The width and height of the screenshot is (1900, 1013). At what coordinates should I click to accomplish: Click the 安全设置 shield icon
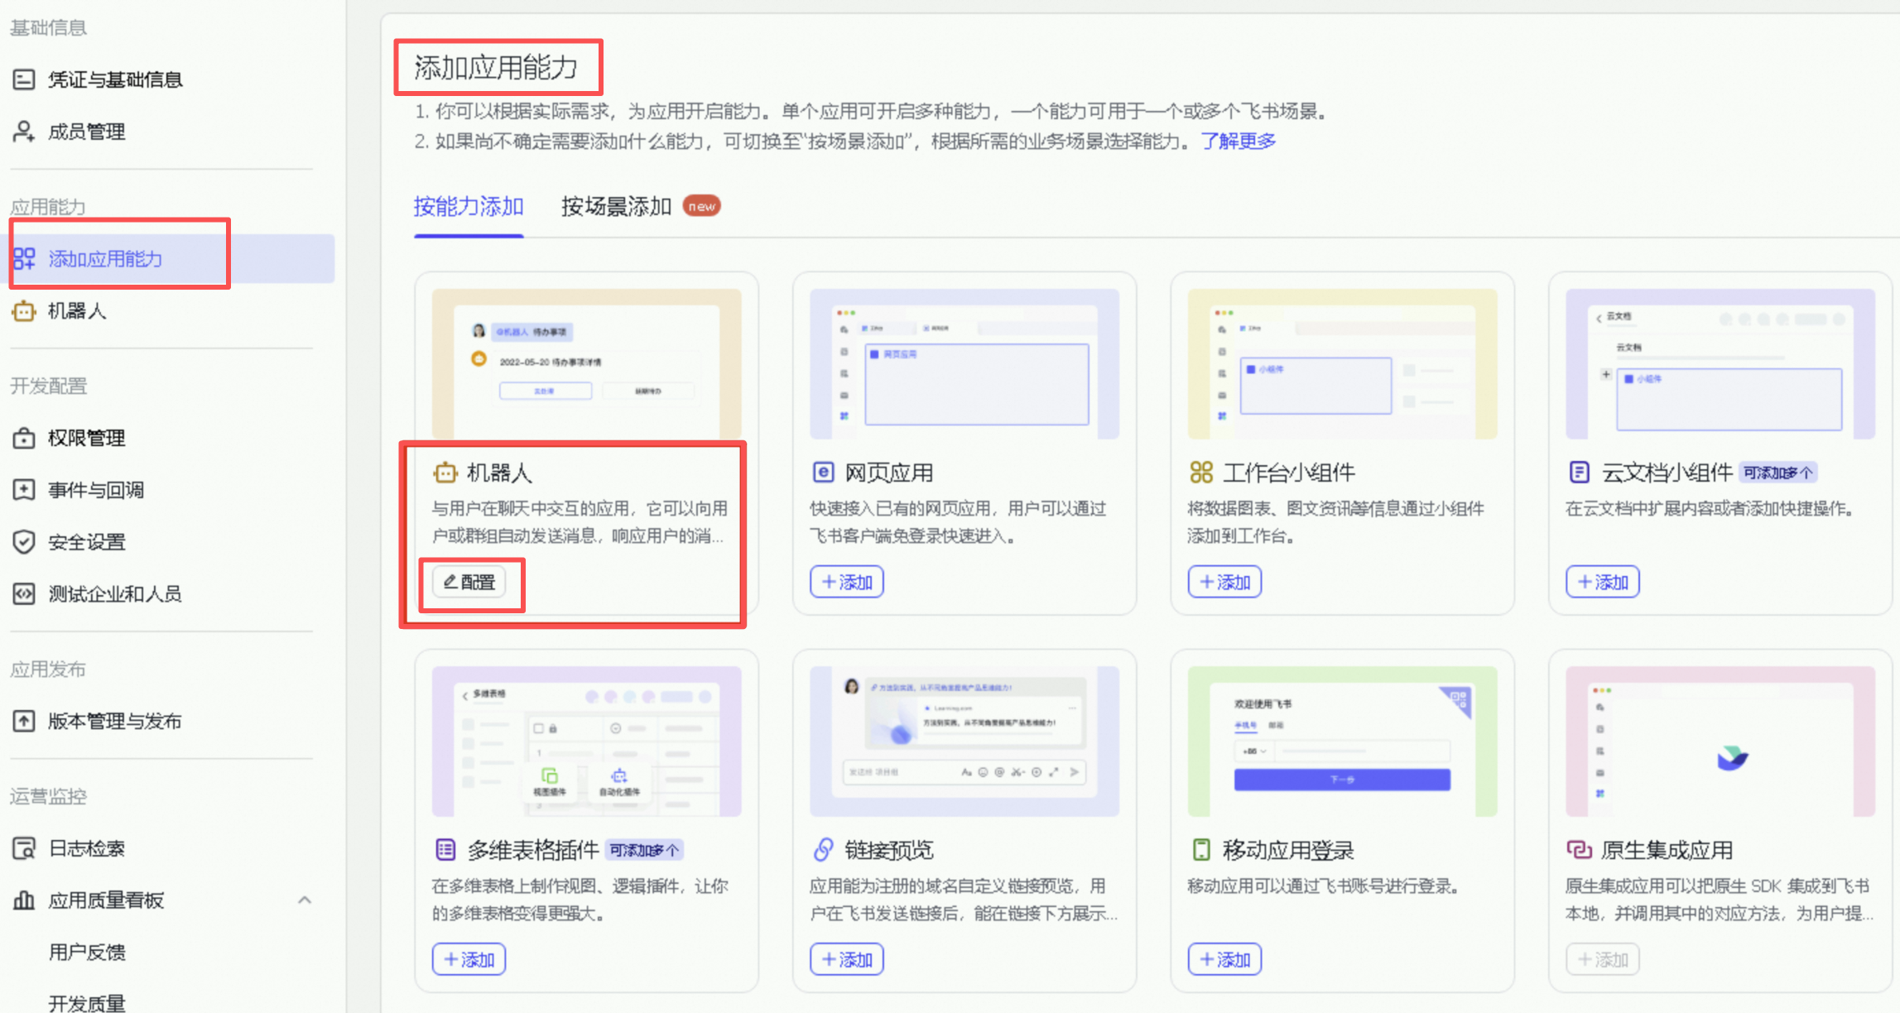coord(24,542)
